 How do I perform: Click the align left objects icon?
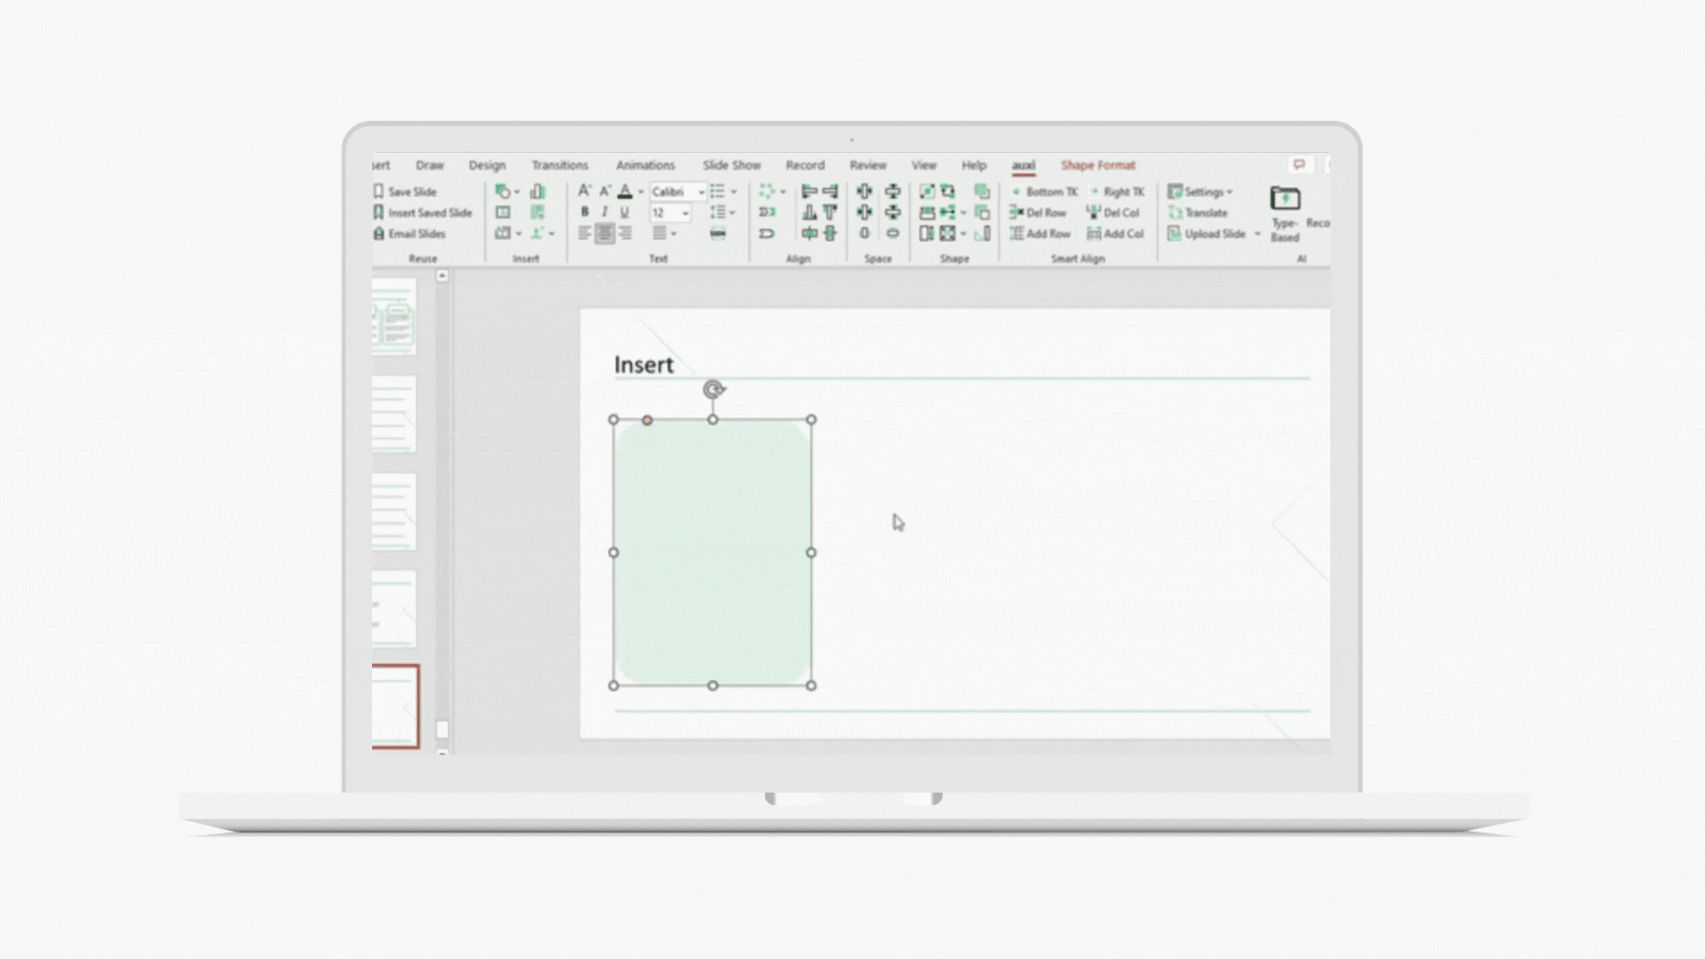click(x=808, y=192)
